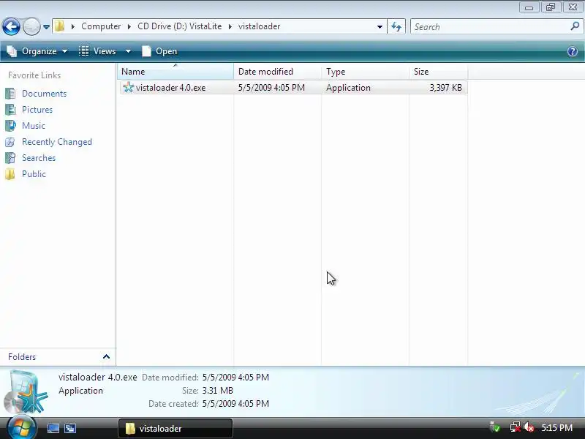
Task: Click the Show desktop quick launch icon
Action: coord(53,428)
